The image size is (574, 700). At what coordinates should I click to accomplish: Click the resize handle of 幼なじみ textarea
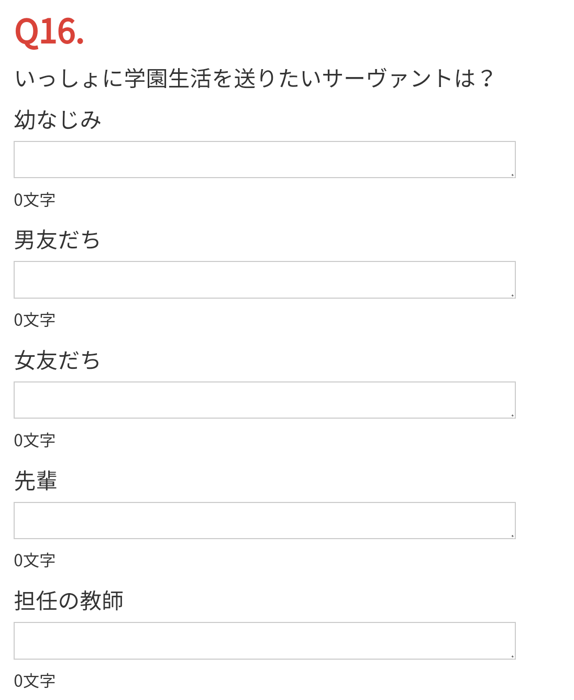click(512, 174)
